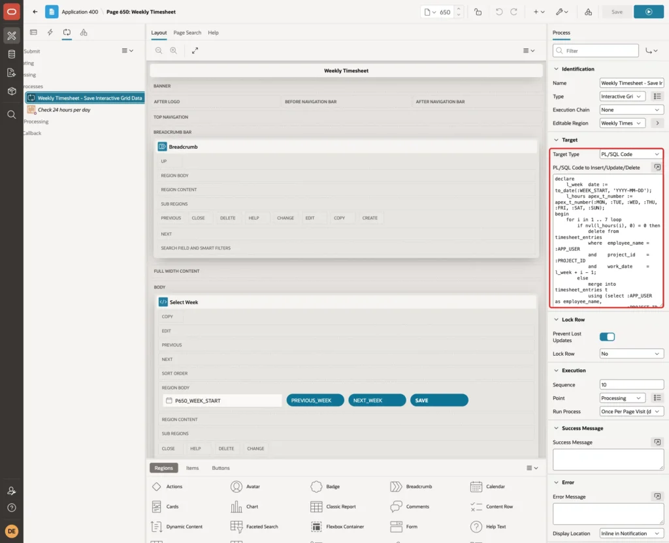
Task: Increment the page number stepper up
Action: (459, 9)
